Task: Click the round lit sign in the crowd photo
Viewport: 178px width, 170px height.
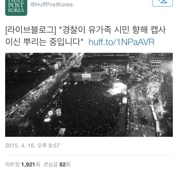Action: point(50,113)
